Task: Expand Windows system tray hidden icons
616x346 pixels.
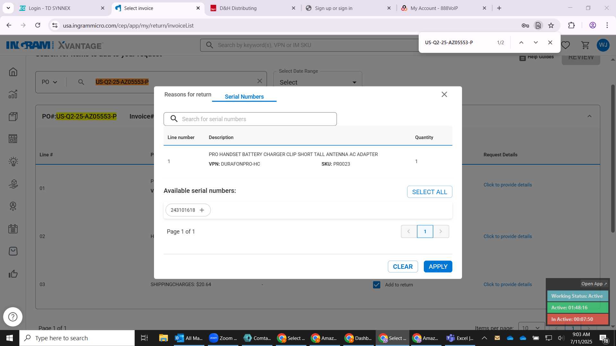Action: (x=484, y=338)
